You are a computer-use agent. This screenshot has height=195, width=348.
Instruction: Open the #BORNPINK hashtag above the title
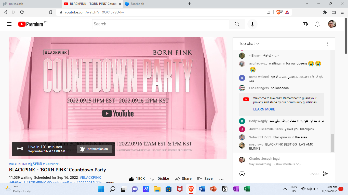tap(51, 164)
